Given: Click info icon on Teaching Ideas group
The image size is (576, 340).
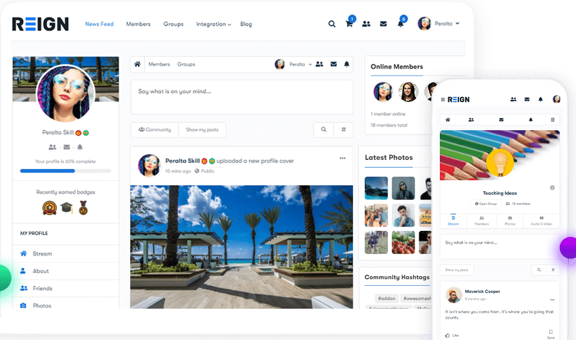Looking at the screenshot, I should 552,188.
